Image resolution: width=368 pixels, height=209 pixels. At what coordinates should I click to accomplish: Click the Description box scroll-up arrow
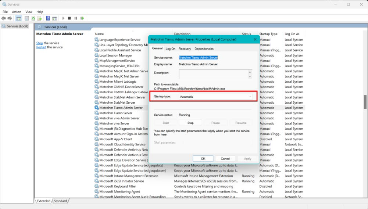click(250, 72)
